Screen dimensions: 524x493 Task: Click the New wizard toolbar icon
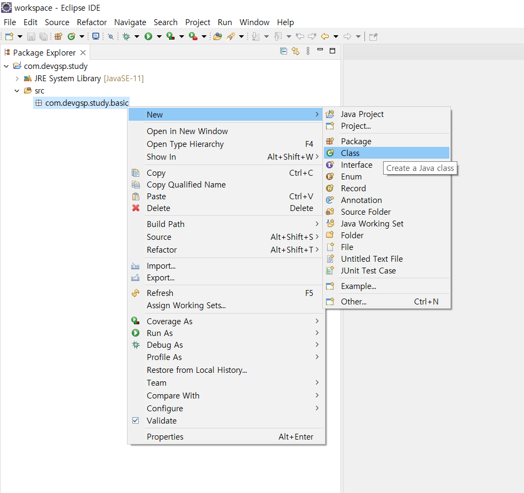[9, 36]
